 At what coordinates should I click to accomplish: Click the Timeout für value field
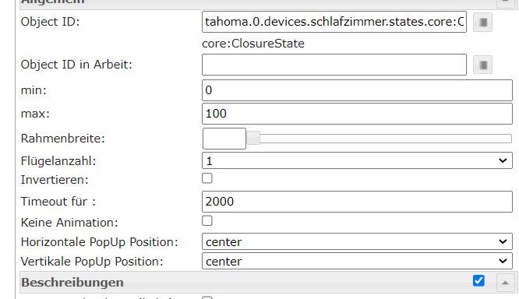pyautogui.click(x=357, y=202)
